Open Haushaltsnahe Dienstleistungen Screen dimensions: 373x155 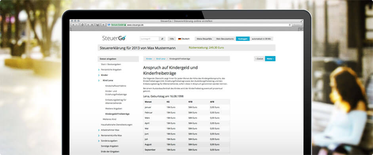(116, 124)
